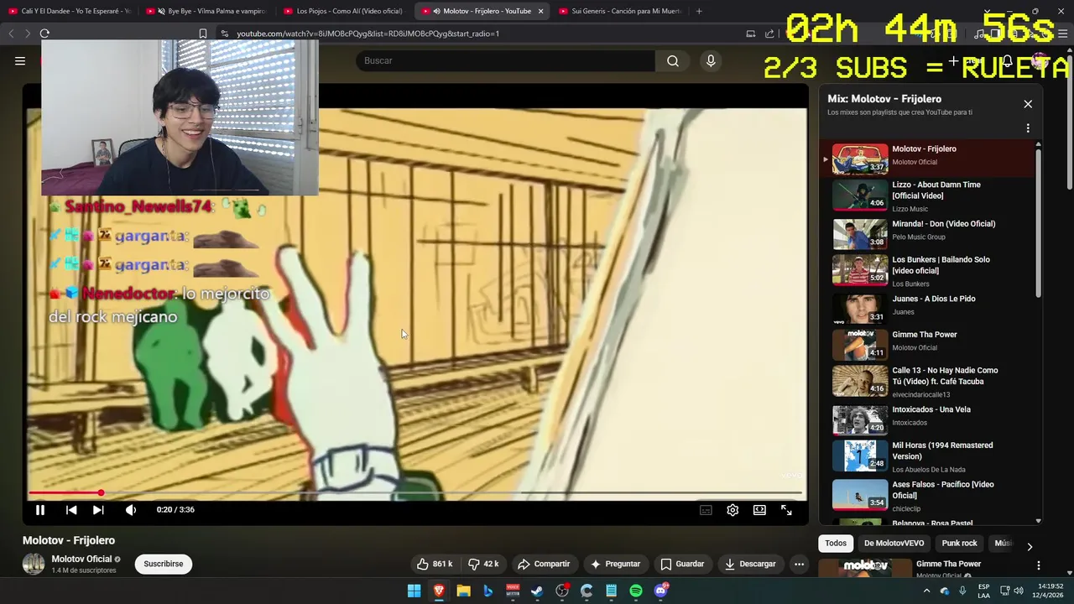
Task: Show more filter chips with right arrow
Action: (x=1030, y=546)
